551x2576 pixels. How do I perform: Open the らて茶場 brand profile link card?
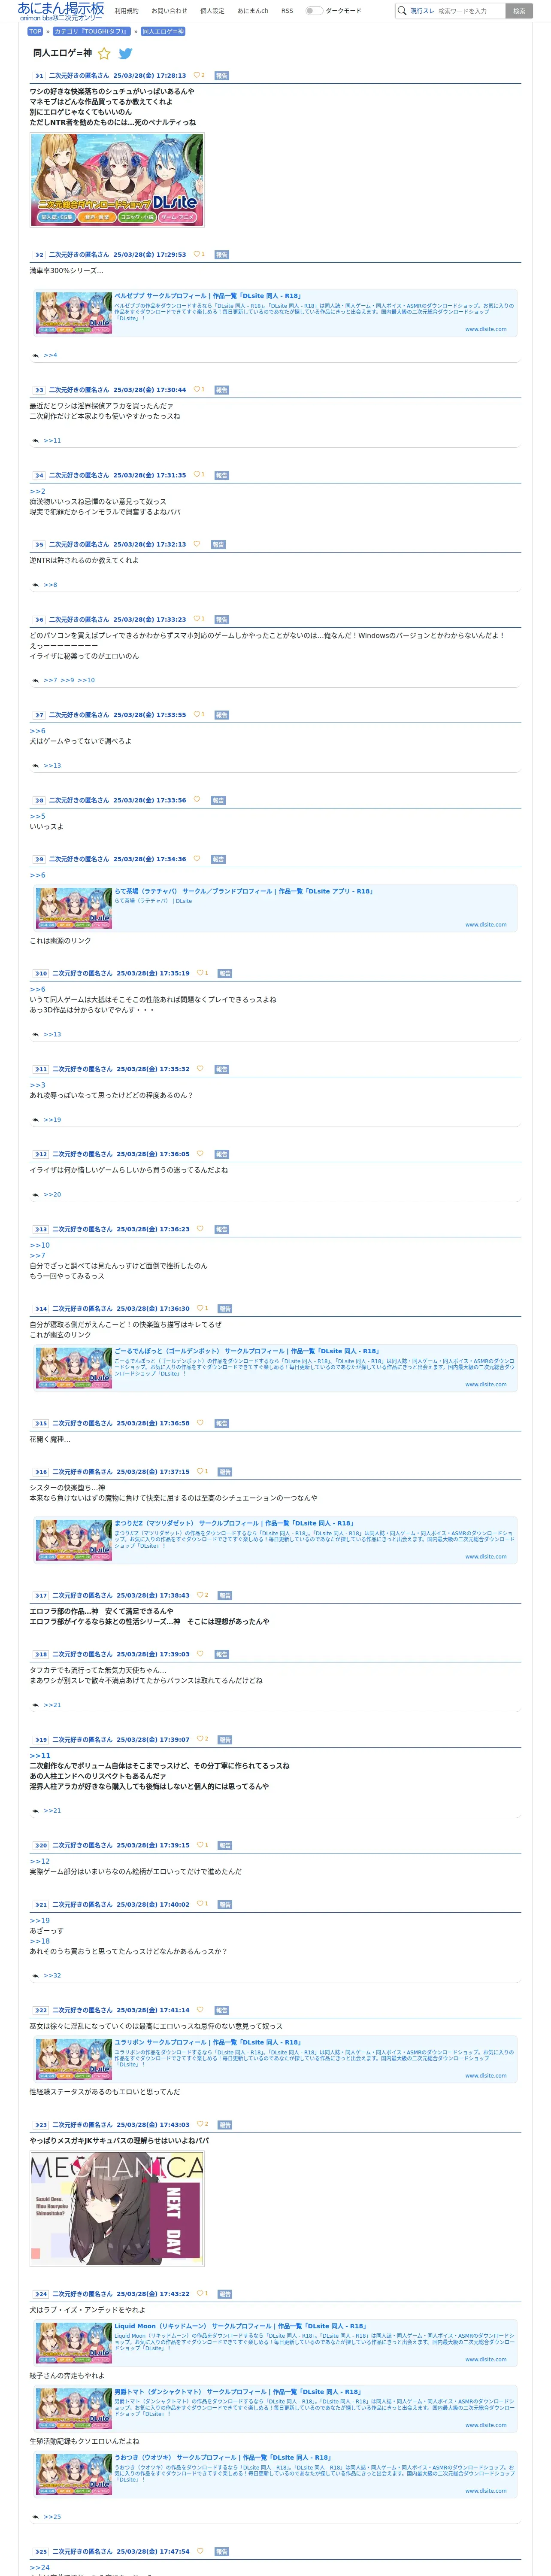275,908
